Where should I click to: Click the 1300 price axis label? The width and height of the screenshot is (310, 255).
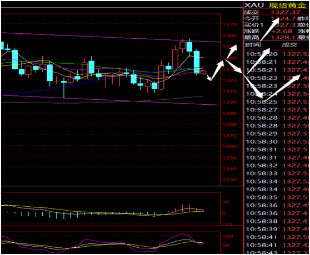229,102
